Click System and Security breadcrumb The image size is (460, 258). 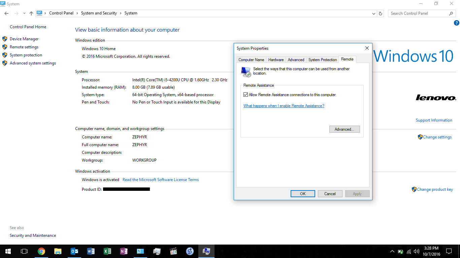[99, 13]
